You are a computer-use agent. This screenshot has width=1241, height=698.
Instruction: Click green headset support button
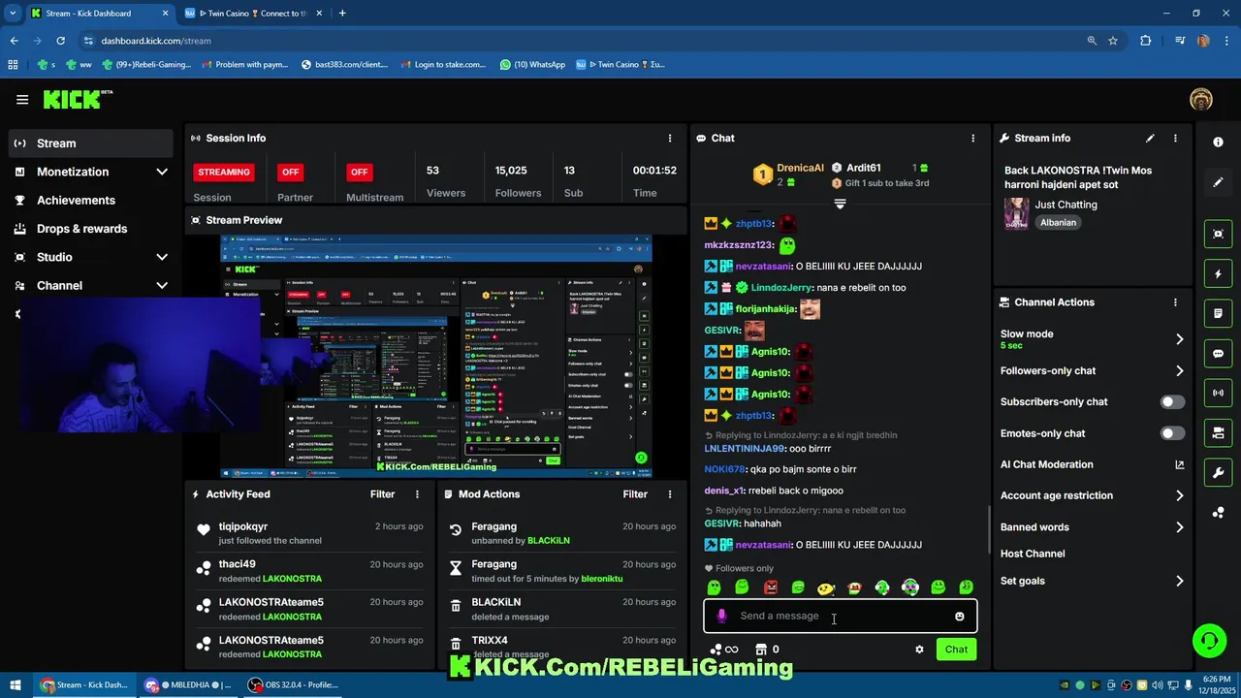pyautogui.click(x=1208, y=641)
